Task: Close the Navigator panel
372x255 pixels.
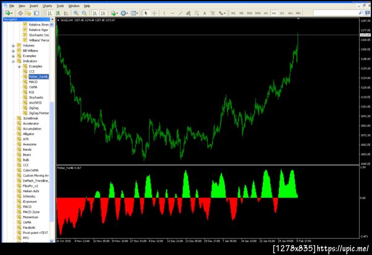Action: (52, 19)
